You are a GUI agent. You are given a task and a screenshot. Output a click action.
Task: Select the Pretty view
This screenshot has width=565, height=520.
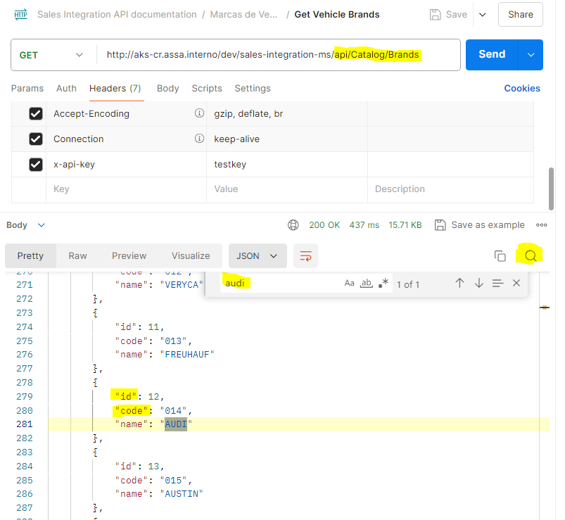pos(30,256)
